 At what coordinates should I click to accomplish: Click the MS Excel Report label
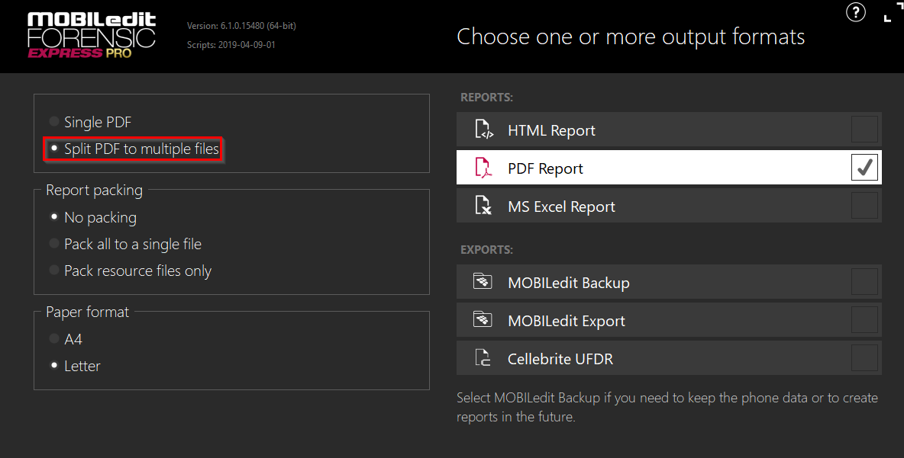561,207
